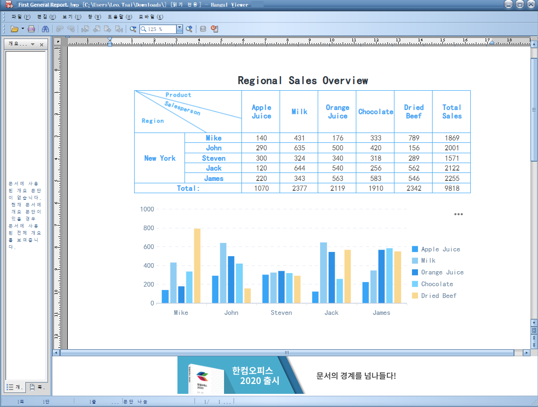Click the ruler corner tab-type button
This screenshot has height=407, width=538.
point(57,42)
